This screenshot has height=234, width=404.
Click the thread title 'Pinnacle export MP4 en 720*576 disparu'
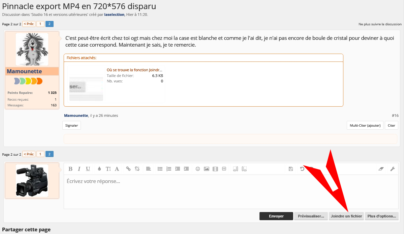coord(79,6)
